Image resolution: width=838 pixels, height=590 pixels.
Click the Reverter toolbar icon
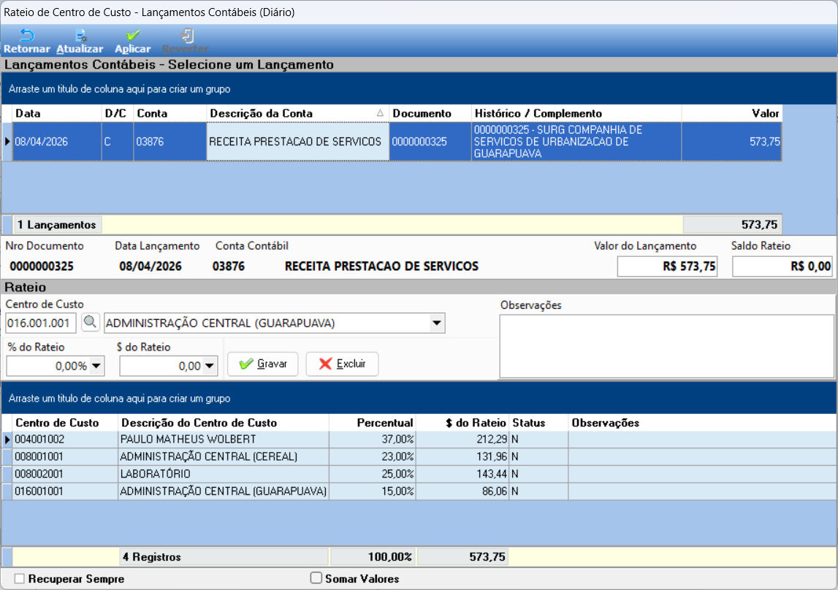[x=187, y=36]
